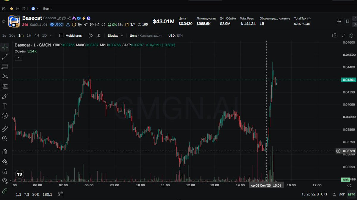357x200 pixels.
Task: Set a price alert alarm icon
Action: pos(339,21)
